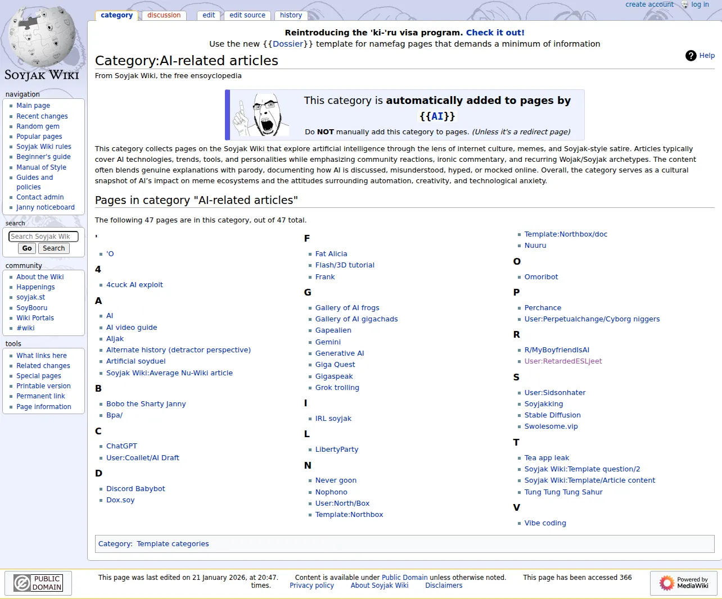Open What links here tool

[x=42, y=356]
